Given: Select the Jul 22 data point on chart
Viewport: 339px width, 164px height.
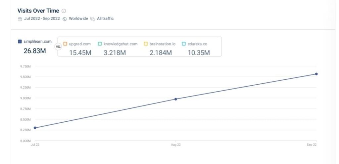Looking at the screenshot, I should click(x=35, y=128).
